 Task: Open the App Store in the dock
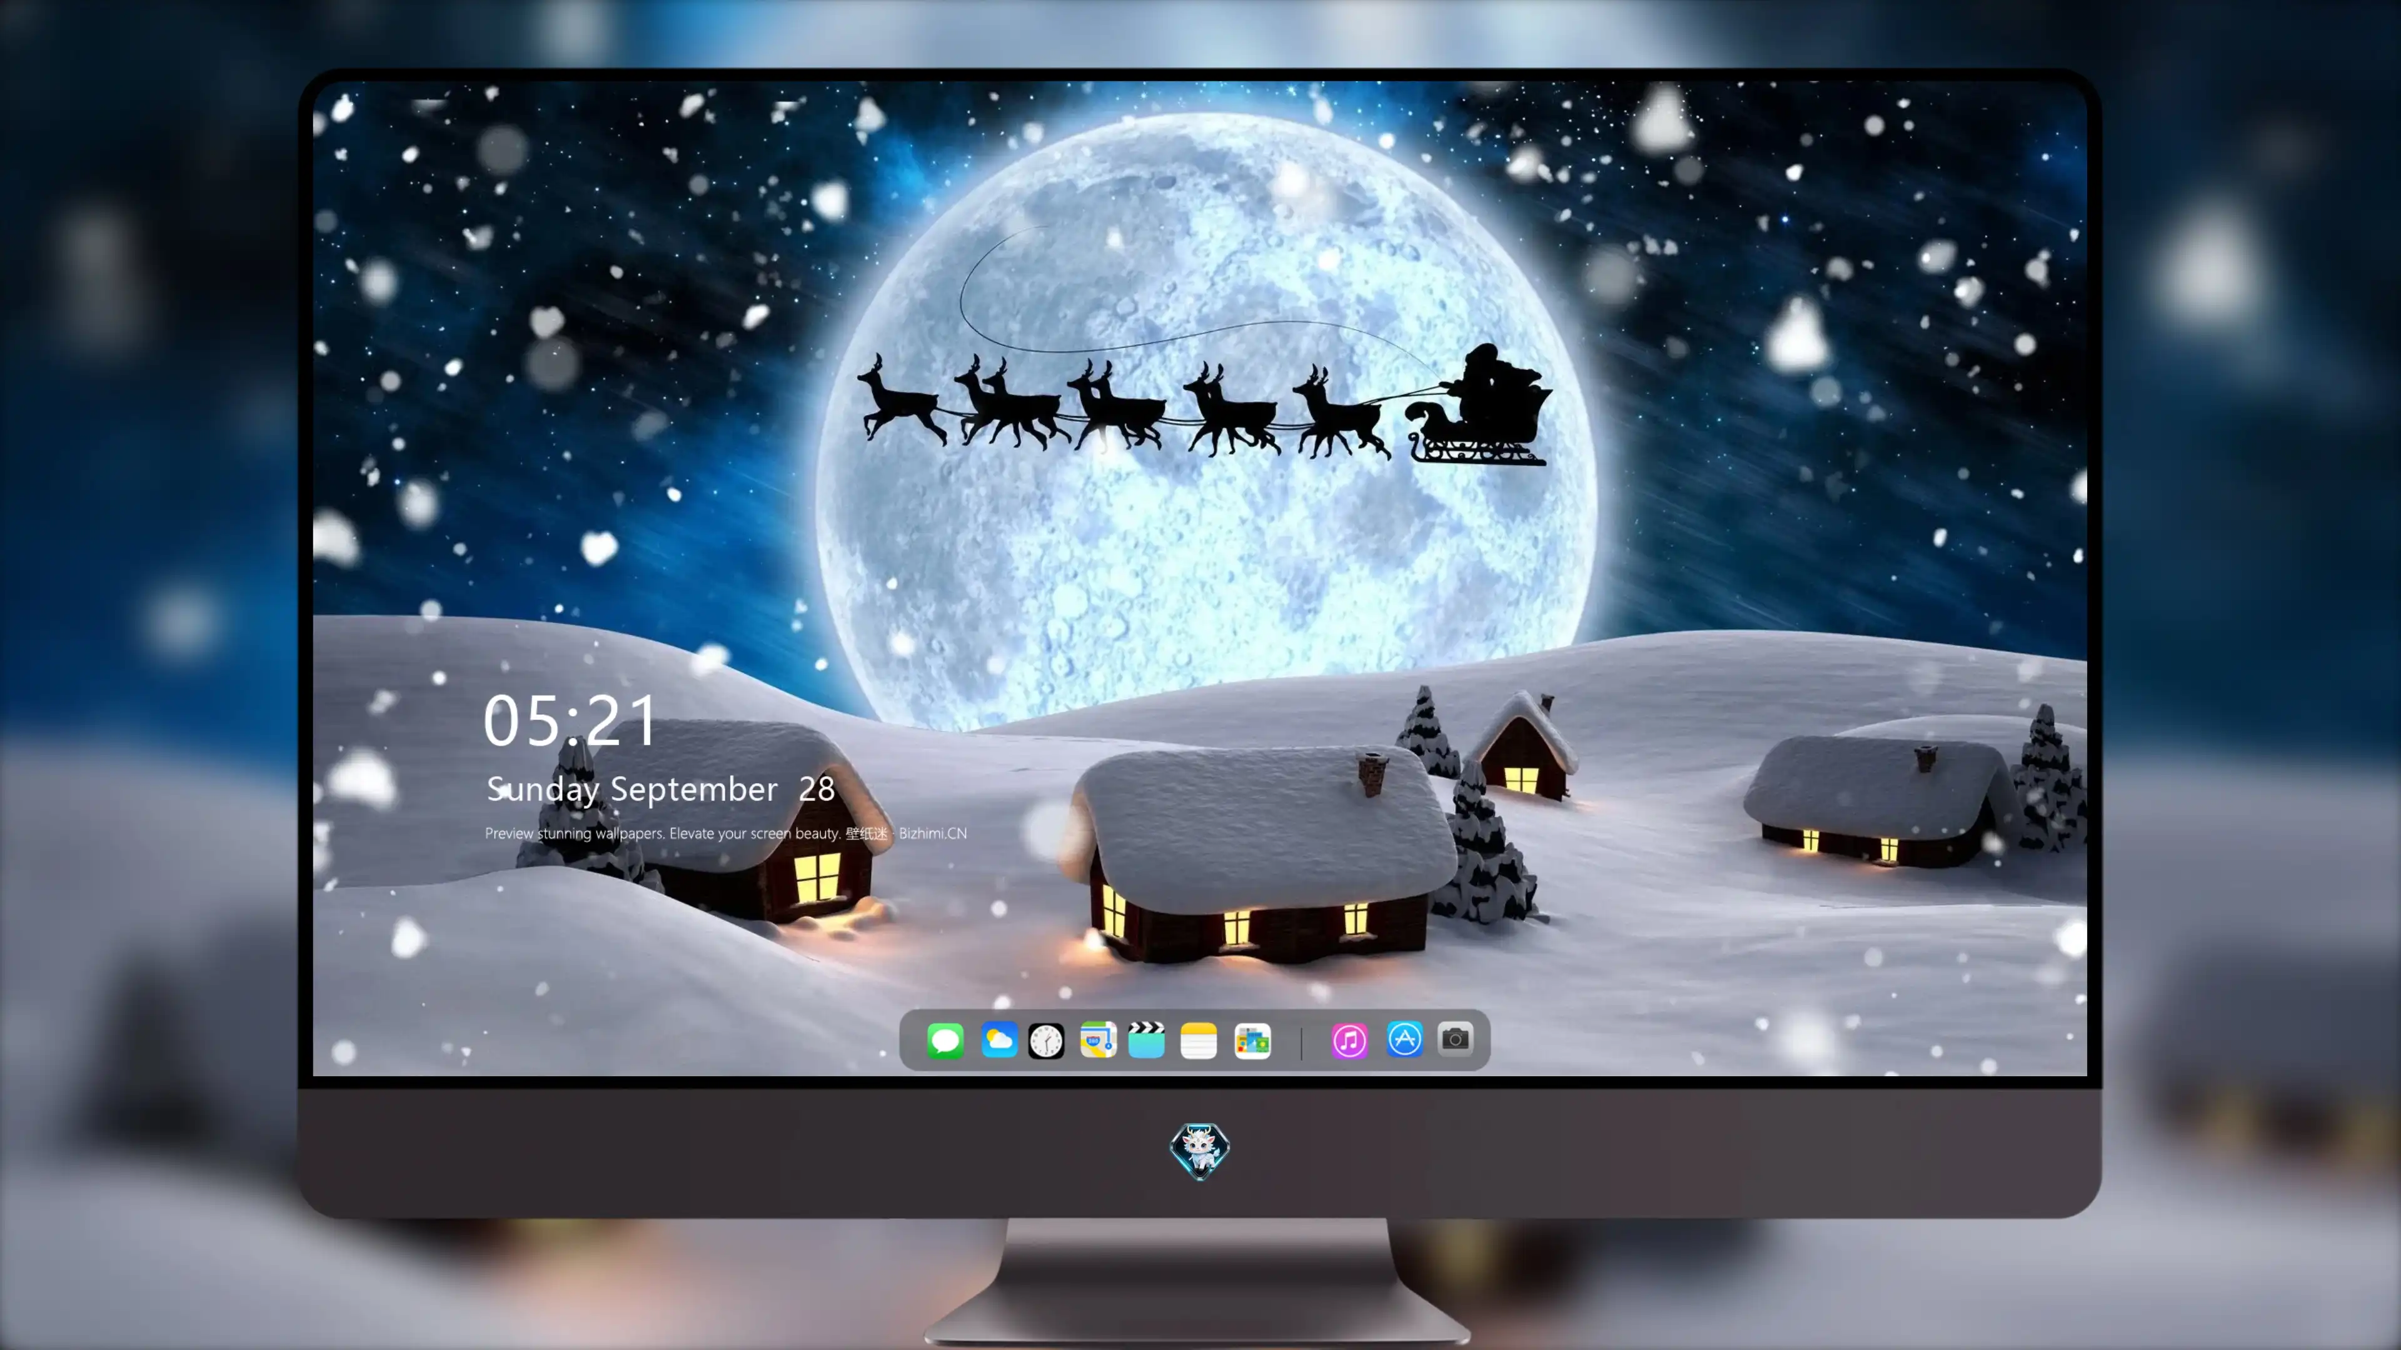[x=1404, y=1040]
